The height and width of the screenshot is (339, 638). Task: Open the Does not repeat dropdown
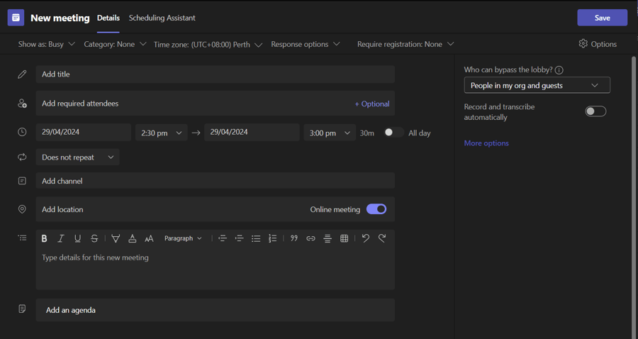tap(78, 157)
